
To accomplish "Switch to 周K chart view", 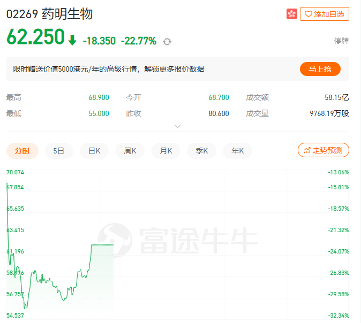I will [x=130, y=151].
